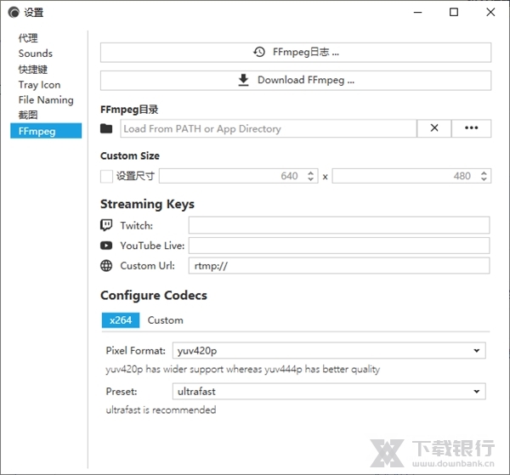Image resolution: width=510 pixels, height=475 pixels.
Task: Close the 设置 window
Action: tap(490, 13)
